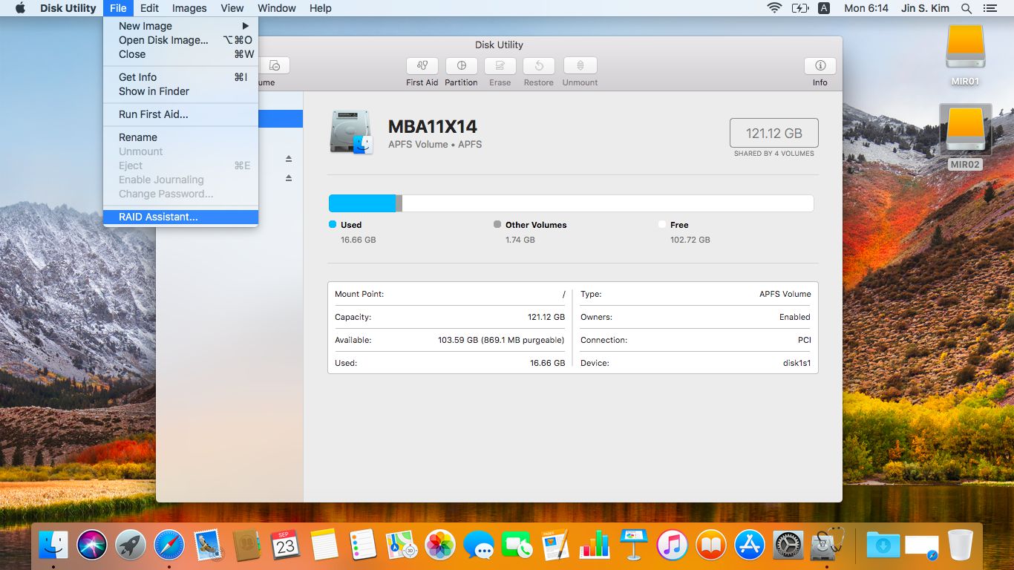The image size is (1014, 570).
Task: Click the lower eject icon in sidebar
Action: tap(289, 177)
